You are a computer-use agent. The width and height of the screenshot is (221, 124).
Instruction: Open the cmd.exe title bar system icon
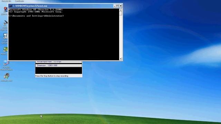click(x=10, y=6)
